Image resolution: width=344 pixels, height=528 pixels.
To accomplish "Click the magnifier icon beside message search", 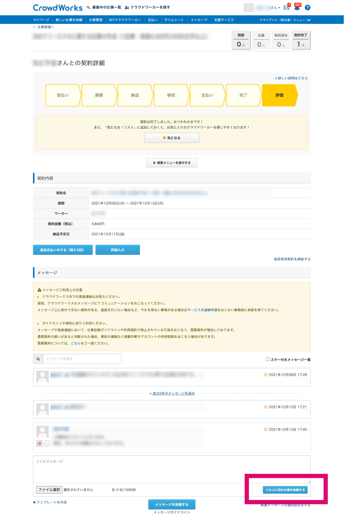I will click(38, 359).
